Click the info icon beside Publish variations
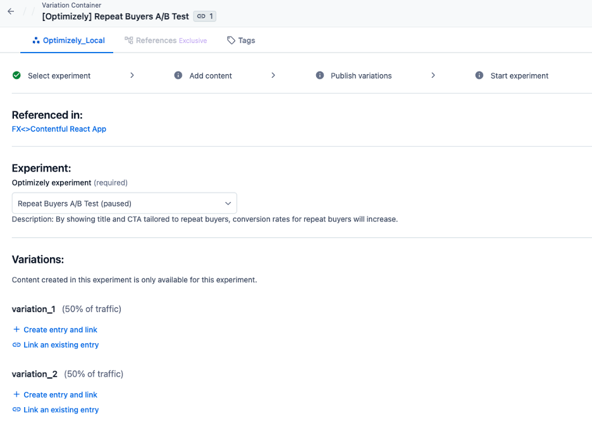 point(320,75)
